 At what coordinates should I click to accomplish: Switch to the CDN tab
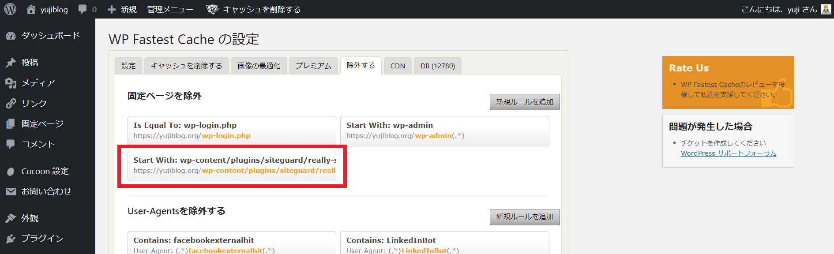pos(398,66)
